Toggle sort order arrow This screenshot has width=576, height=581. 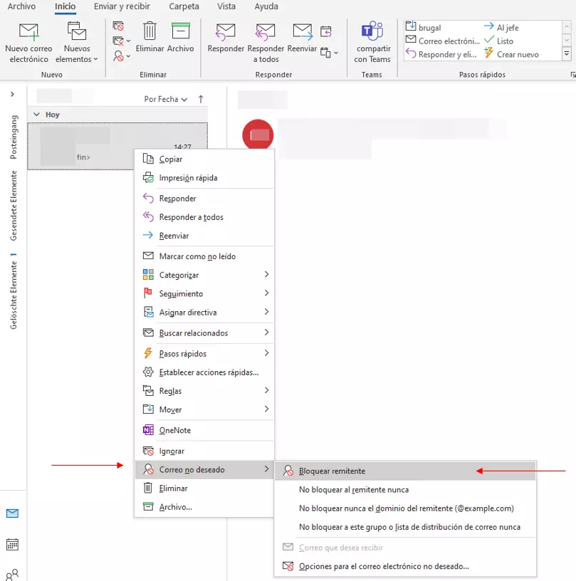click(200, 99)
